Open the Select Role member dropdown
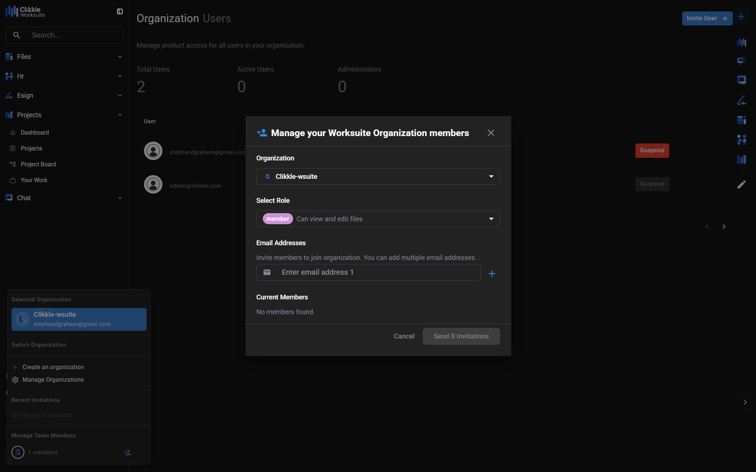Image resolution: width=756 pixels, height=472 pixels. pos(378,219)
